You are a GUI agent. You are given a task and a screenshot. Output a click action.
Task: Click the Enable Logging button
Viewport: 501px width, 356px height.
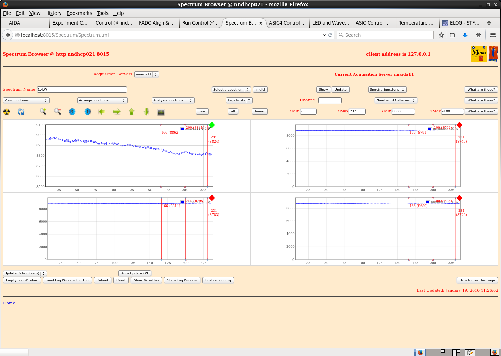point(218,280)
